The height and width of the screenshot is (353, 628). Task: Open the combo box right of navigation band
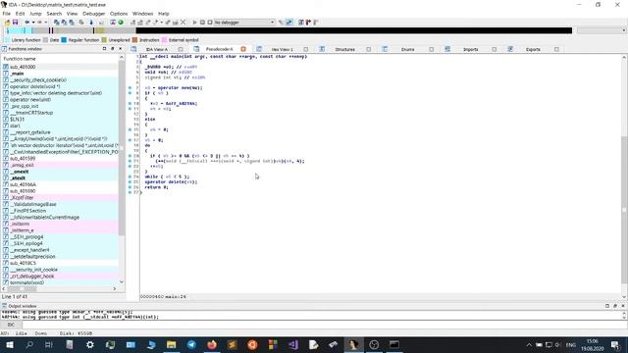tap(602, 30)
